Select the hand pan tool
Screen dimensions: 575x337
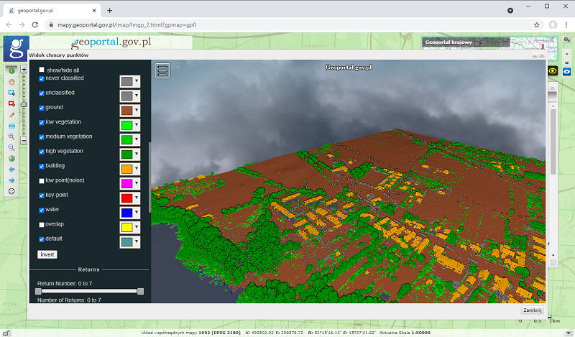pyautogui.click(x=11, y=82)
